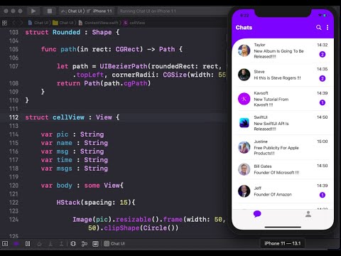Tap Steve's profile picture
Image resolution: width=341 pixels, height=256 pixels.
pos(244,75)
